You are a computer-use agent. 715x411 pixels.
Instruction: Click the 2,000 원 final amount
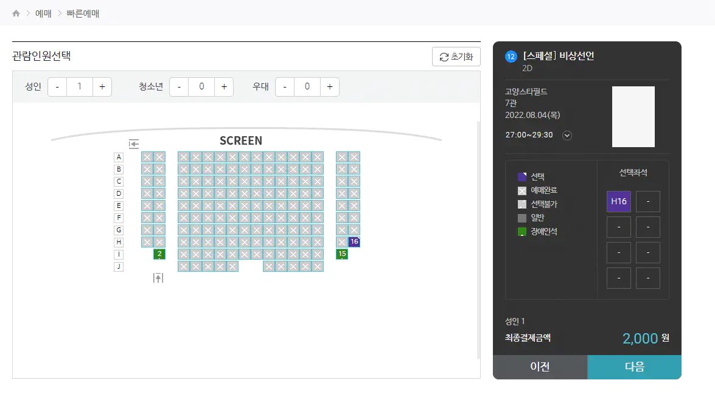click(646, 338)
